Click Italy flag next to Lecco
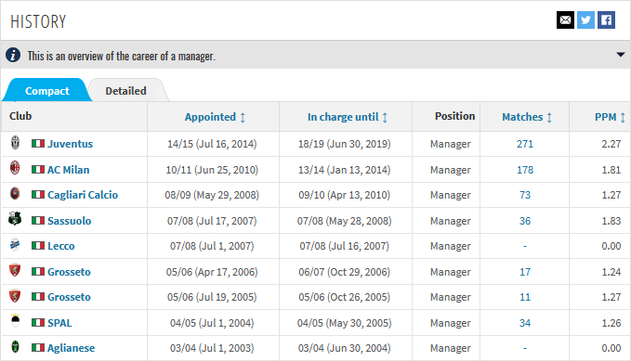The width and height of the screenshot is (631, 361). [x=38, y=246]
